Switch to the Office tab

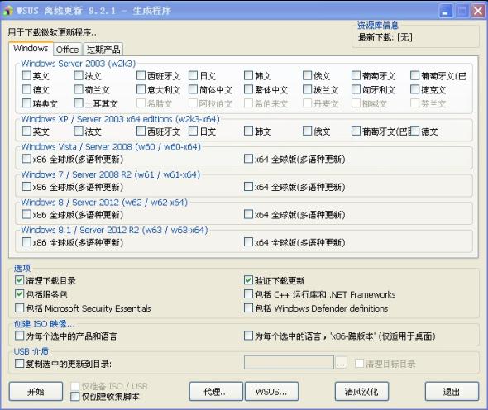pyautogui.click(x=67, y=49)
